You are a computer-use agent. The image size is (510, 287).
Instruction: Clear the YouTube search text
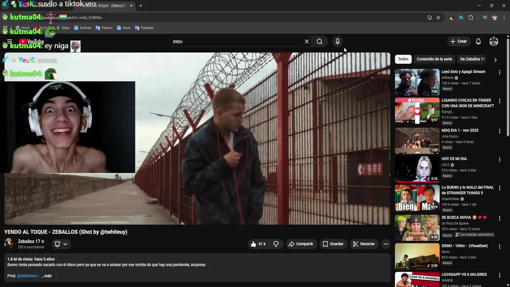coord(307,41)
